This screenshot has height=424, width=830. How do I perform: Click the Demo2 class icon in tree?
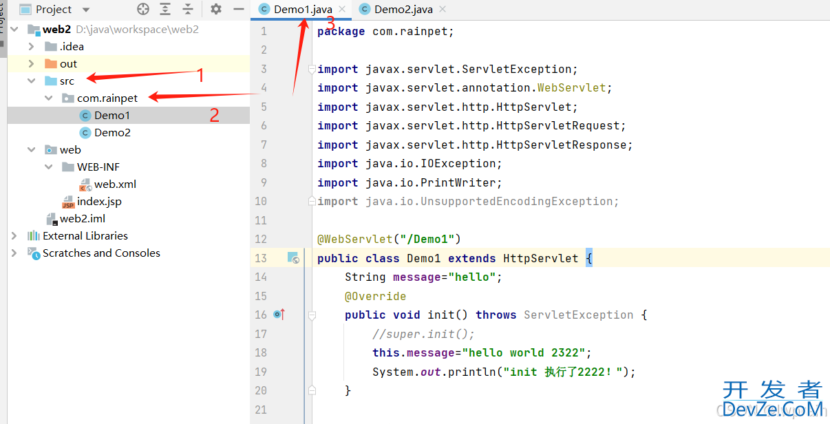(85, 133)
